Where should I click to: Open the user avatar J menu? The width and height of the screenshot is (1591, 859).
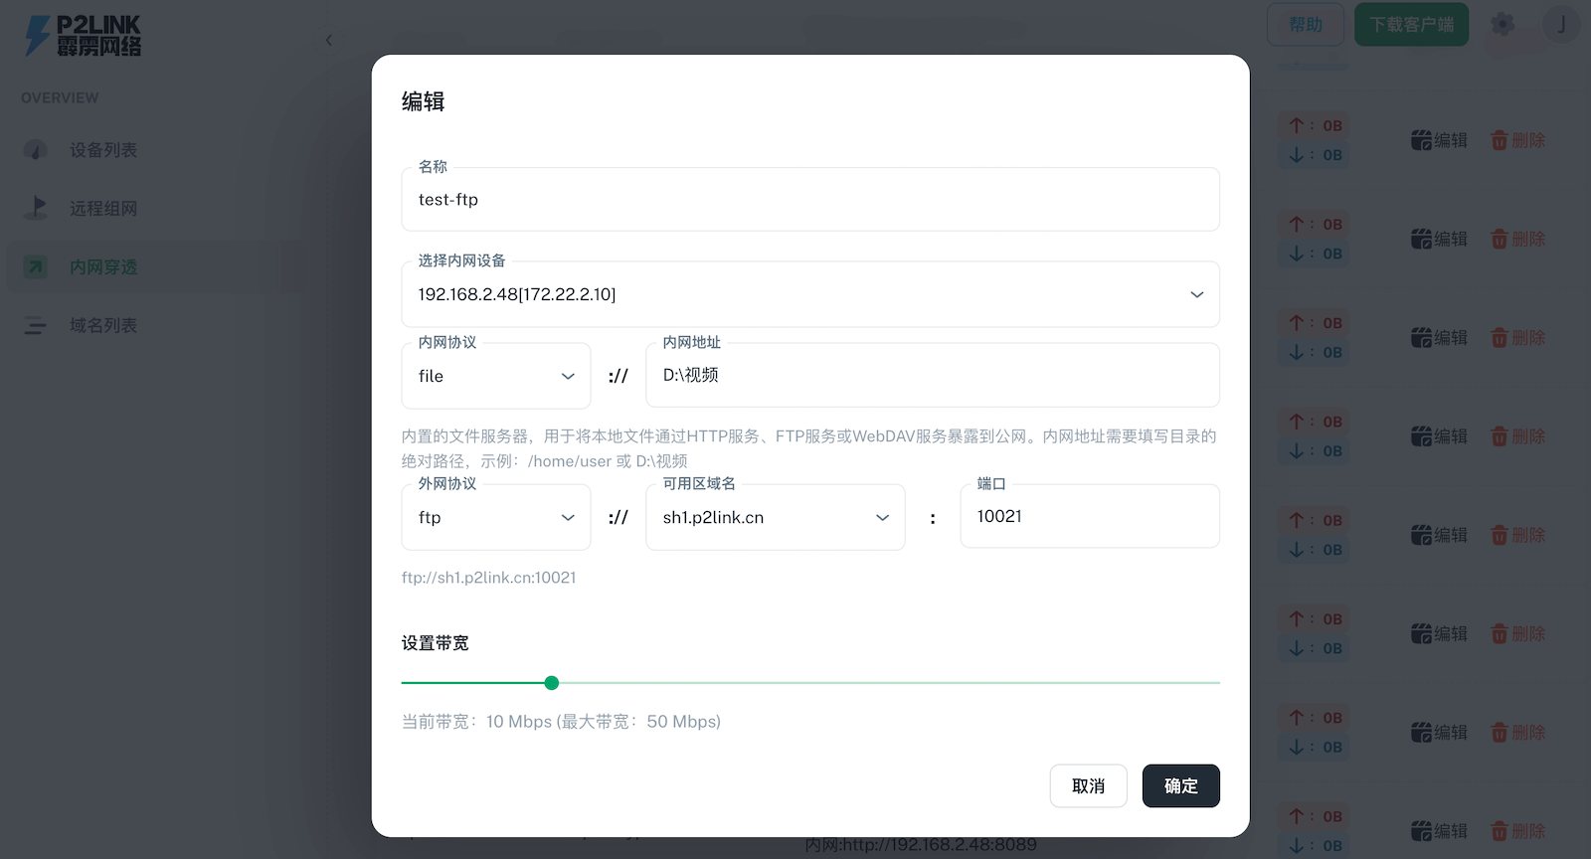pyautogui.click(x=1561, y=24)
